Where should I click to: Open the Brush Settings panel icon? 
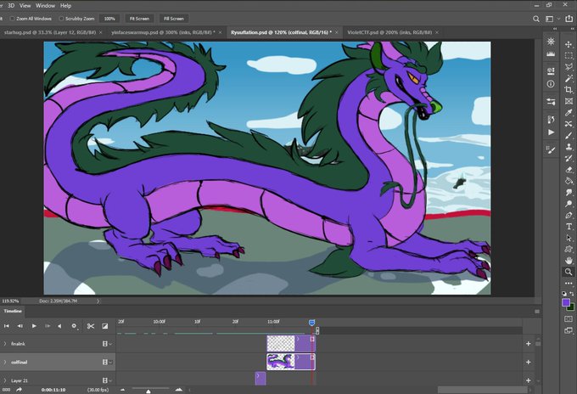(551, 149)
